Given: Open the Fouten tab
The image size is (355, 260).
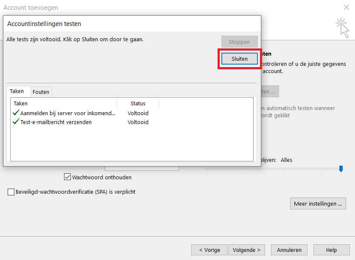Looking at the screenshot, I should [41, 92].
